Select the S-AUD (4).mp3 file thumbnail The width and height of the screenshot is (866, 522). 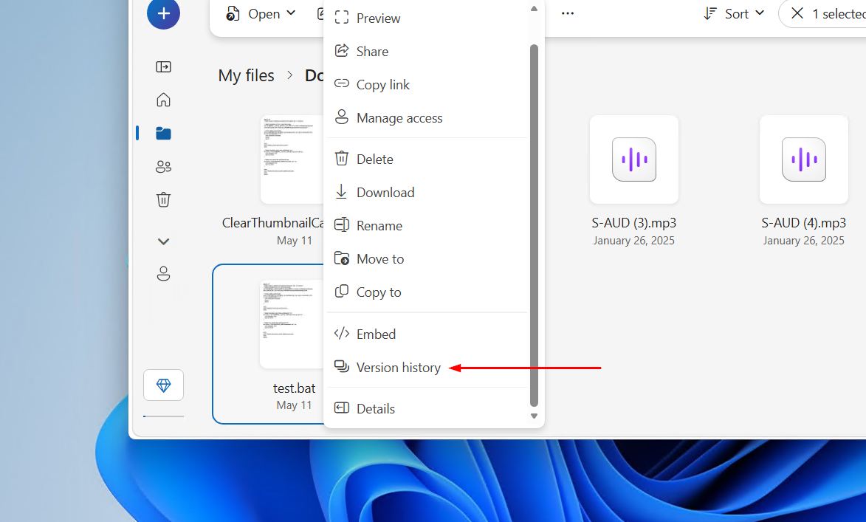[x=803, y=159]
